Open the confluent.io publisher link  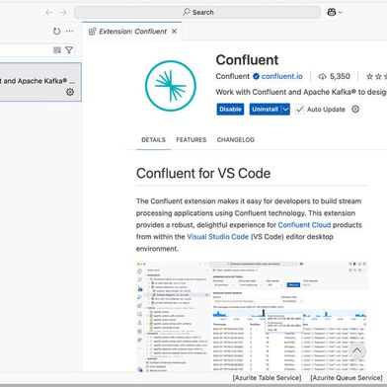pos(282,76)
